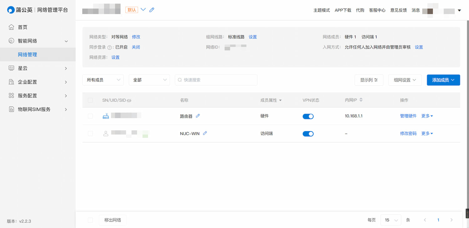
Task: Edit the NUC-WIN member name via pencil icon
Action: [x=205, y=133]
